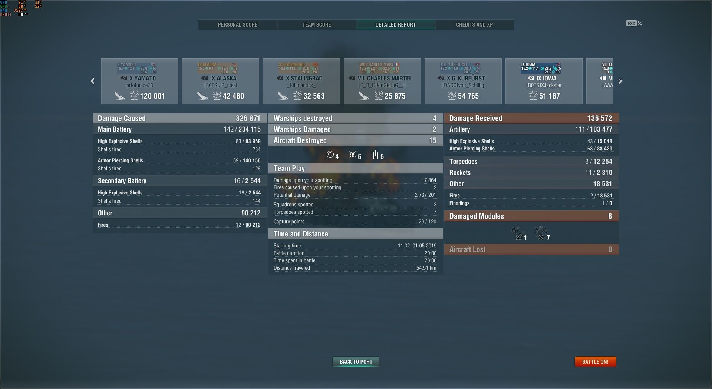The image size is (712, 389).
Task: Click the damage burst icon beside 54 765
Action: pos(452,96)
